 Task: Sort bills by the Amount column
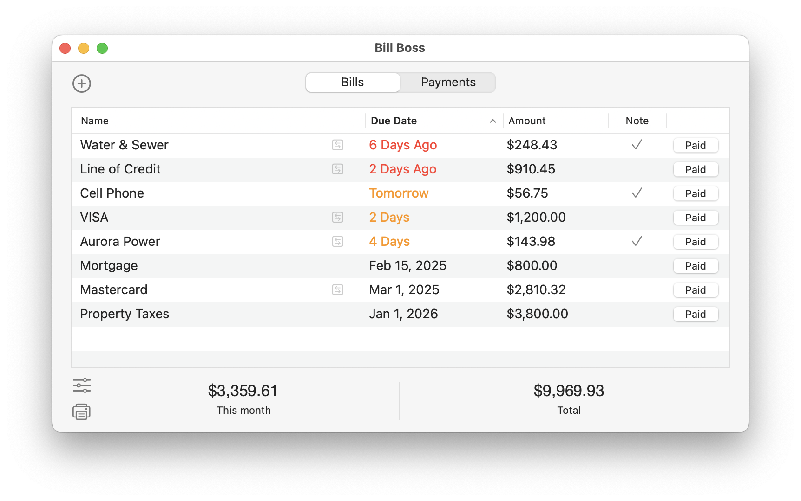tap(527, 121)
